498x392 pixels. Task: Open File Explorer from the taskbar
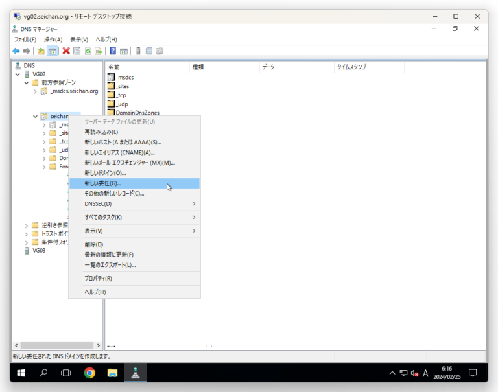[x=112, y=373]
